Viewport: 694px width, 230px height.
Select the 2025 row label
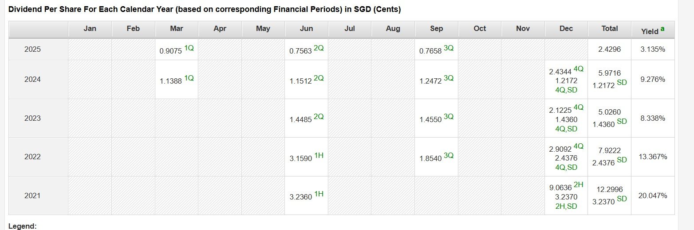32,50
